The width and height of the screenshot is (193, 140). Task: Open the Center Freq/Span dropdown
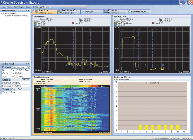pos(29,67)
